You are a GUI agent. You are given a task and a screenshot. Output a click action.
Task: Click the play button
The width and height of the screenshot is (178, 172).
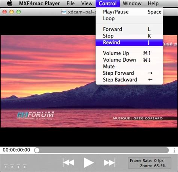(89, 163)
